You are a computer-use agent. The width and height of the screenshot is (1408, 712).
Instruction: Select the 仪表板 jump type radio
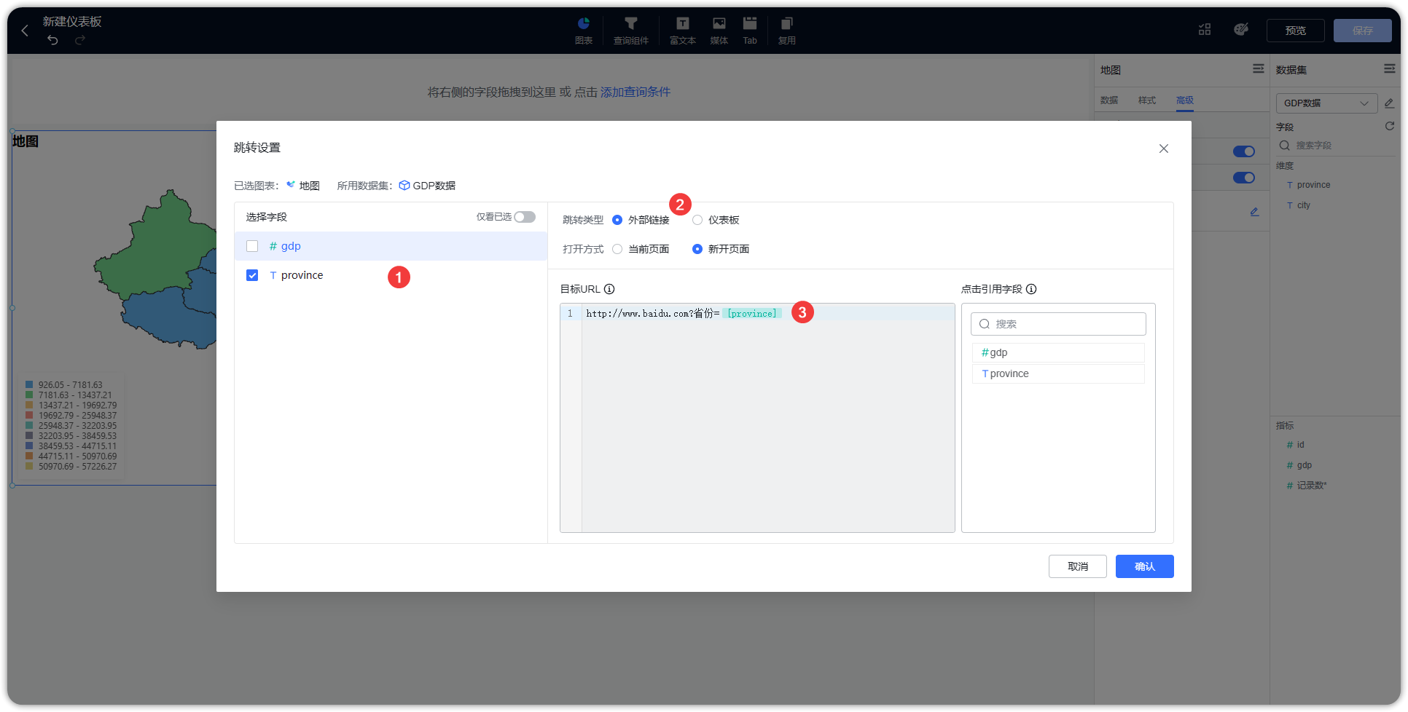(x=697, y=220)
